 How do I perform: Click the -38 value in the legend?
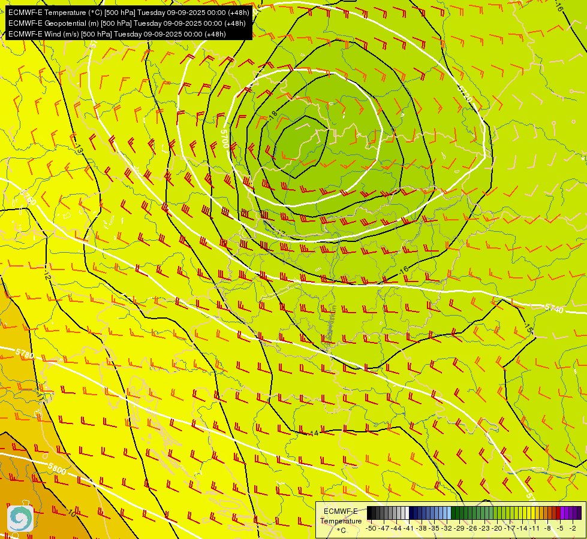click(422, 528)
